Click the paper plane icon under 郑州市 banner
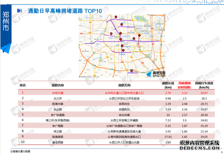This screenshot has width=224, height=154. tap(6, 49)
